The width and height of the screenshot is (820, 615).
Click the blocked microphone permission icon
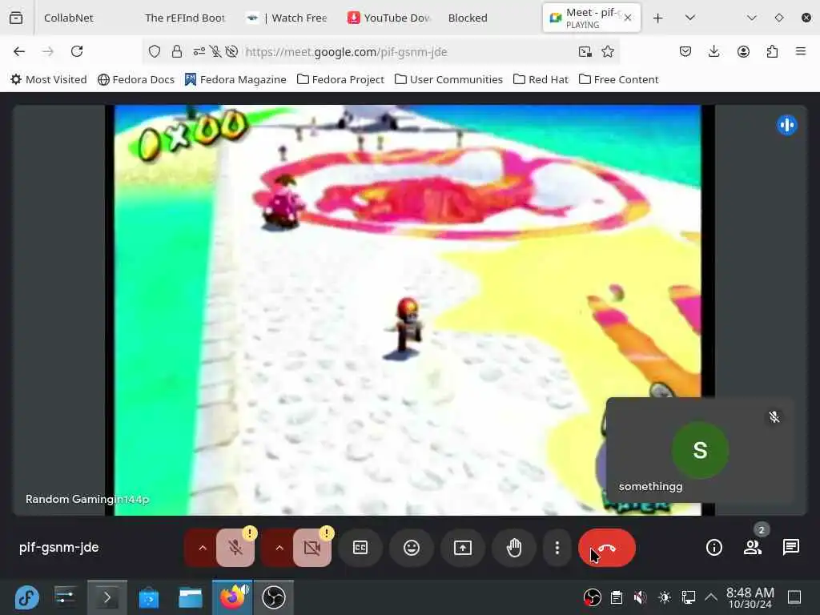click(x=215, y=51)
